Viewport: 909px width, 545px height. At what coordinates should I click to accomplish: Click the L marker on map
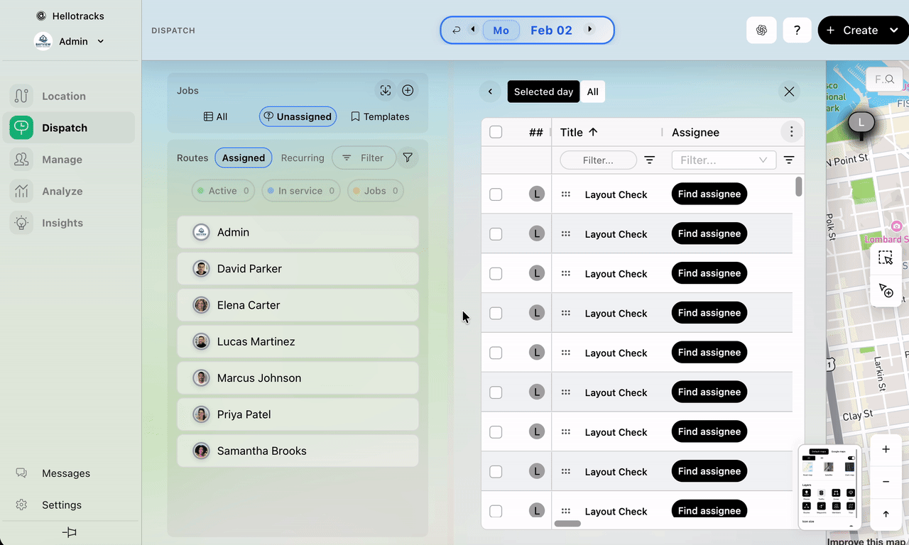(861, 123)
